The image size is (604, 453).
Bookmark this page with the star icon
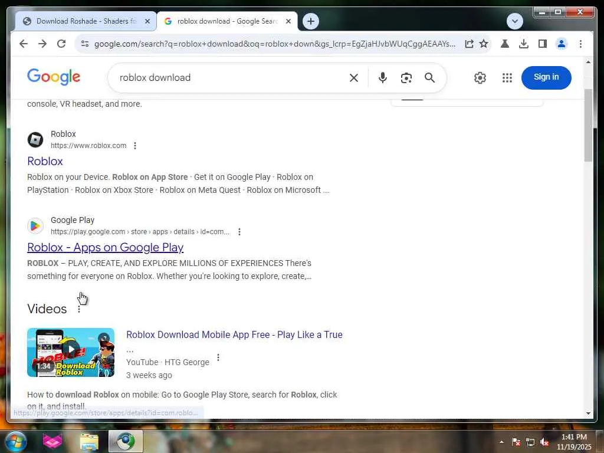click(484, 44)
